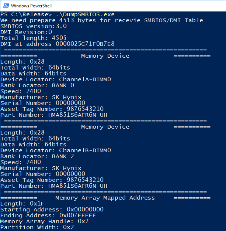The width and height of the screenshot is (226, 231).
Task: Click the second Memory Device heading
Action: pos(105,127)
